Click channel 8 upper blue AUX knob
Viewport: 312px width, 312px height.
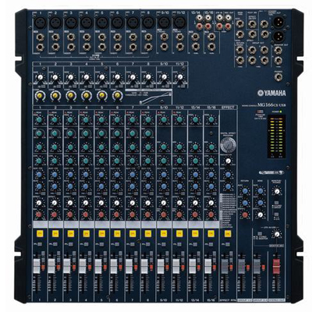[x=147, y=175]
